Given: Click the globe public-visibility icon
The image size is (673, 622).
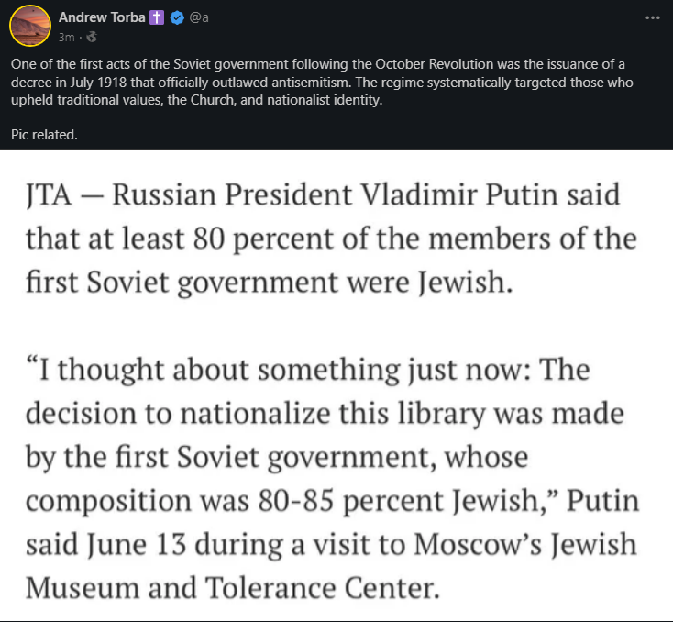Looking at the screenshot, I should click(91, 38).
